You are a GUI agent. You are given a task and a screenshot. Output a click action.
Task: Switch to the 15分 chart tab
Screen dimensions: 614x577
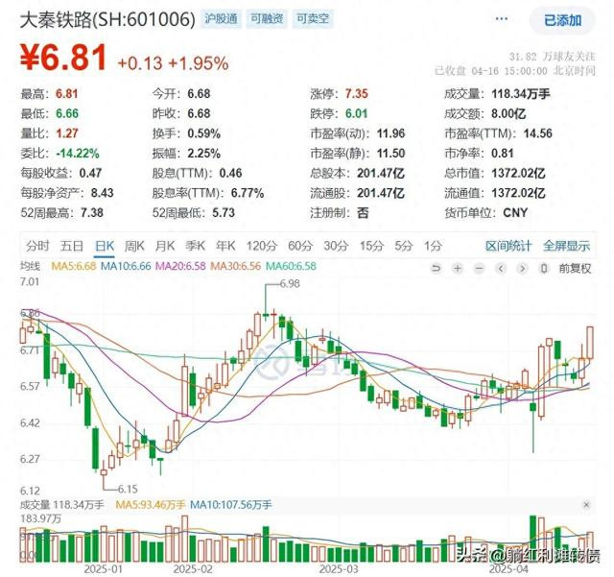pyautogui.click(x=371, y=246)
